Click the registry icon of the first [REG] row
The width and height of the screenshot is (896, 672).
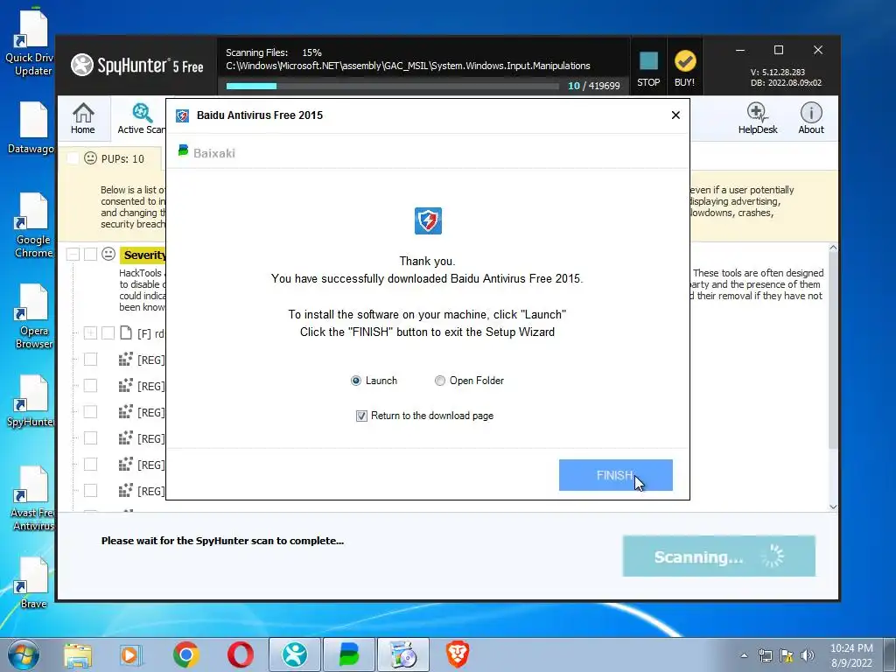coord(126,360)
